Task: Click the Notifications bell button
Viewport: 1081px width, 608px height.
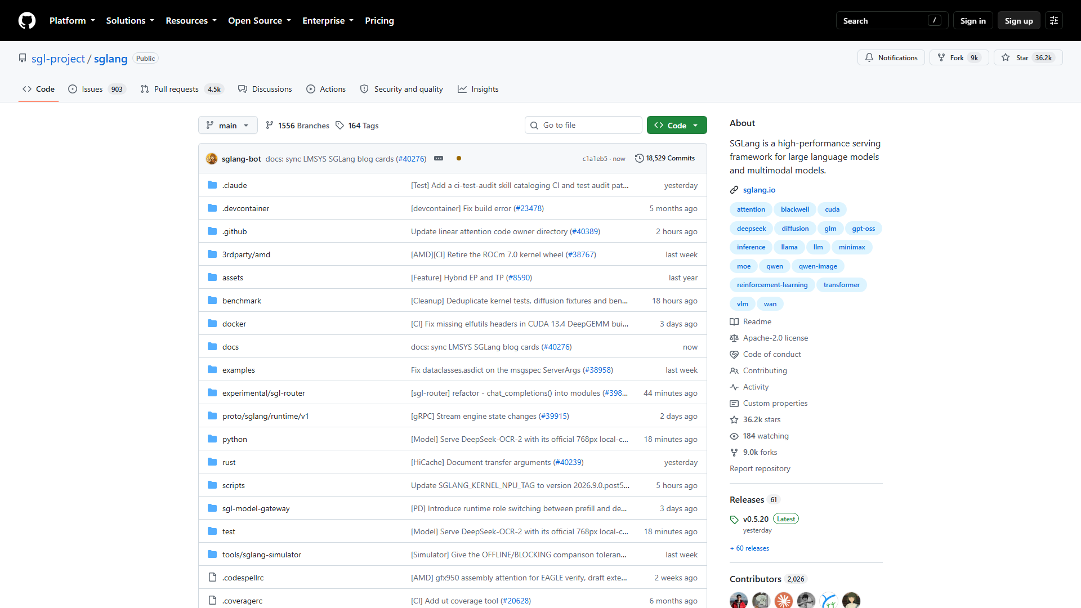Action: click(891, 58)
